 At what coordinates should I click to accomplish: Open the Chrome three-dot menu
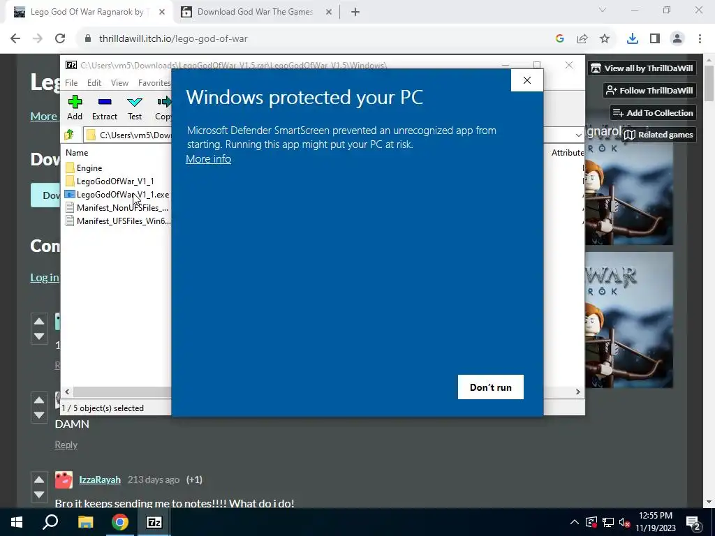click(x=700, y=39)
